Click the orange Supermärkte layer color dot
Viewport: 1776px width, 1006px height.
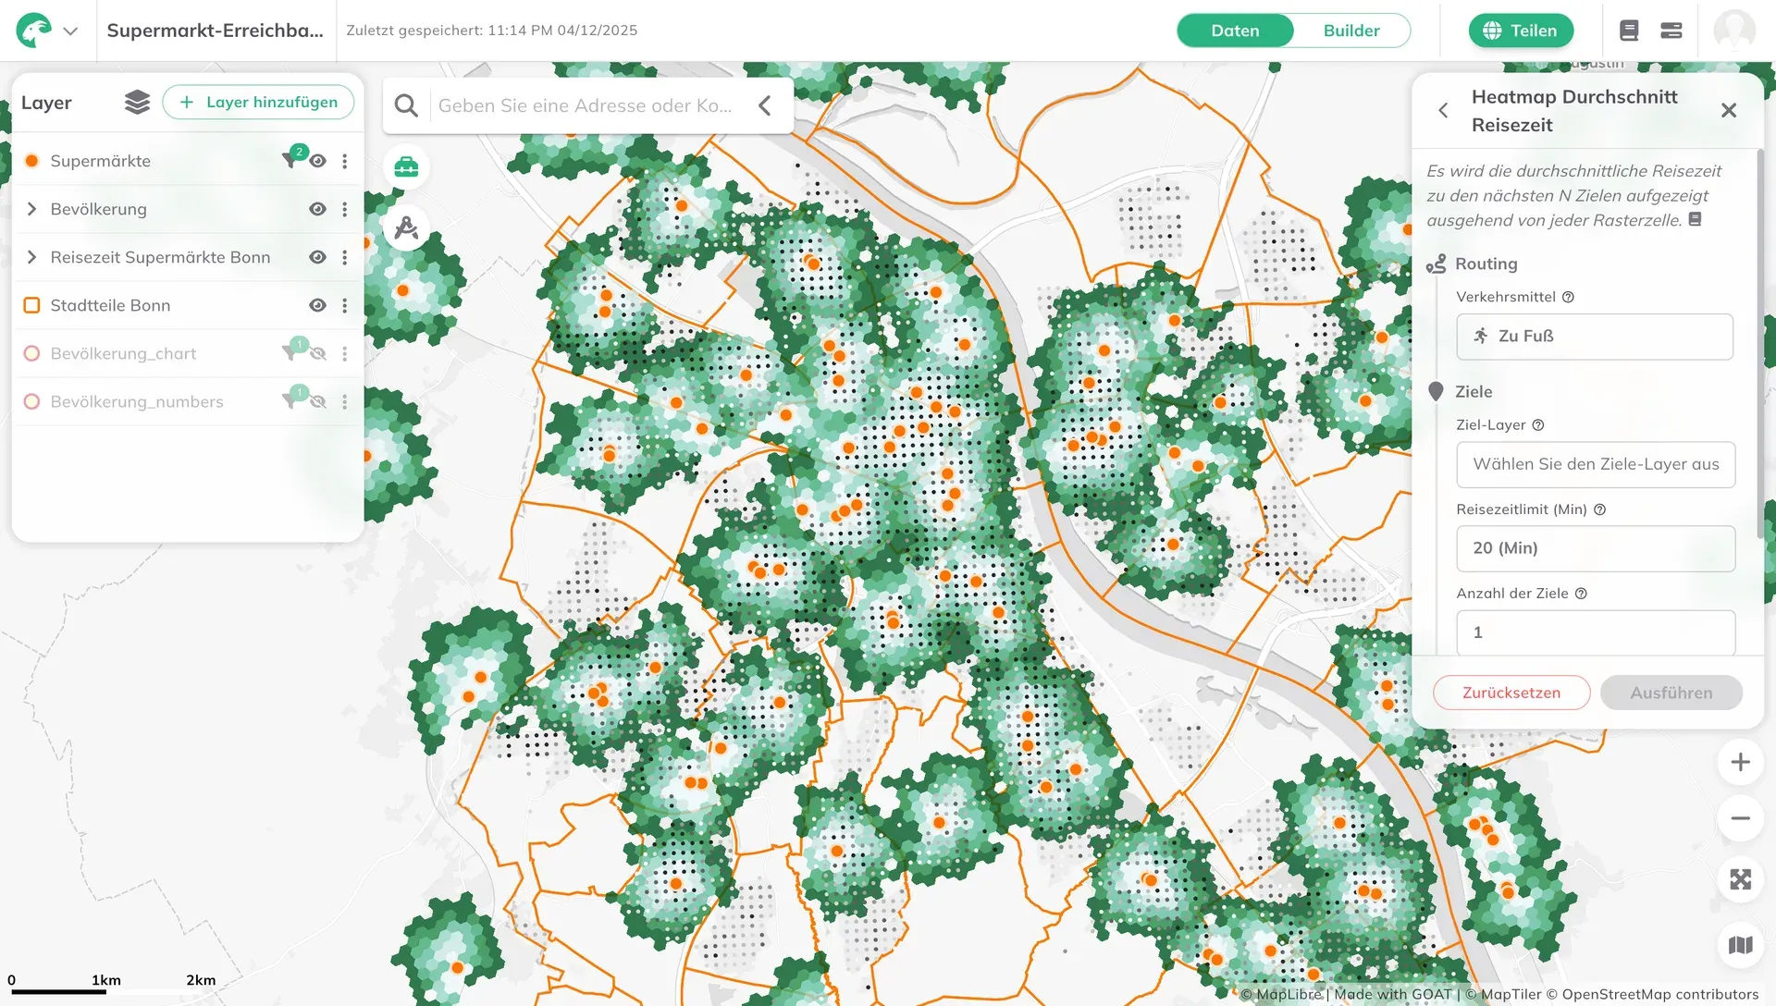(31, 161)
